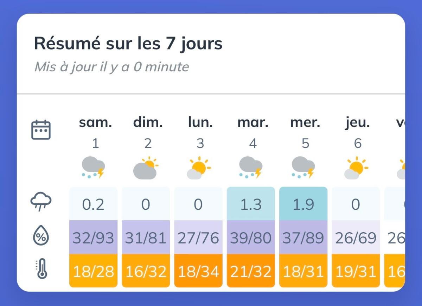Click the Mis à jour update timestamp
This screenshot has height=306, width=422.
pos(111,66)
